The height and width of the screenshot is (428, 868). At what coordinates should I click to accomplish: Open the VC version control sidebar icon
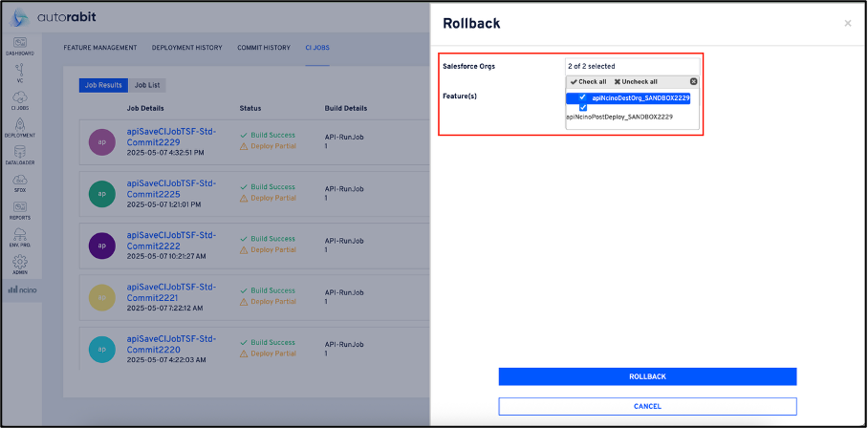[x=19, y=73]
